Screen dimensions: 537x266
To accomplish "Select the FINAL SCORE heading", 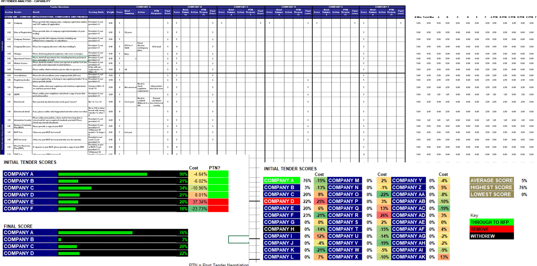I will pyautogui.click(x=18, y=226).
